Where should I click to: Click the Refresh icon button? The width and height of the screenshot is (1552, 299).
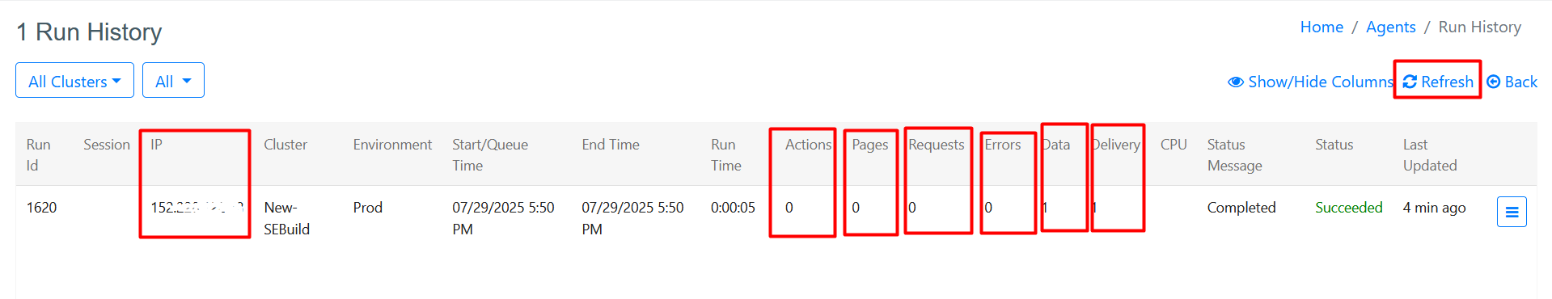(x=1410, y=82)
